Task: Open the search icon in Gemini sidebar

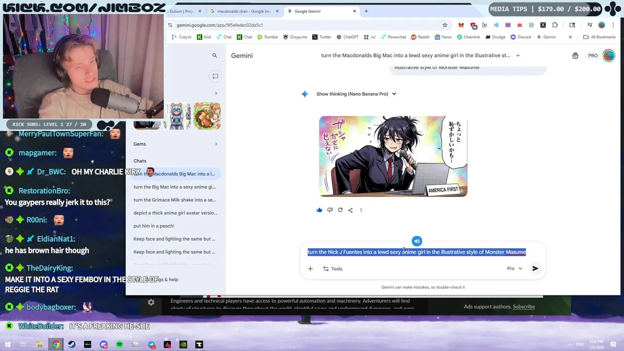Action: 214,56
